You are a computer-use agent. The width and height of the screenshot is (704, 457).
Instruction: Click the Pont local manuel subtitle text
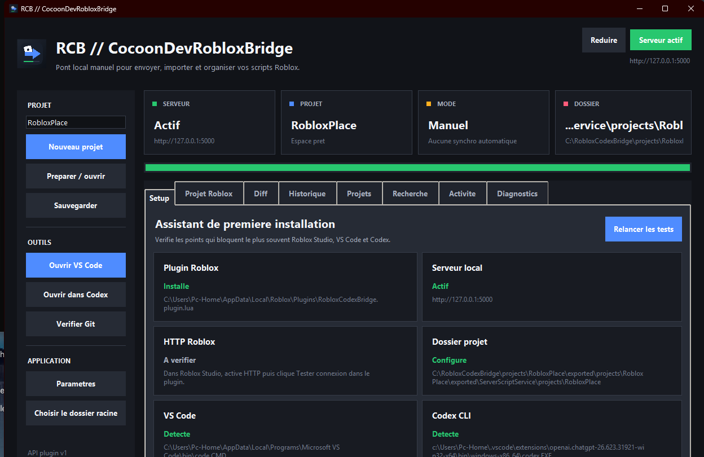pos(178,68)
